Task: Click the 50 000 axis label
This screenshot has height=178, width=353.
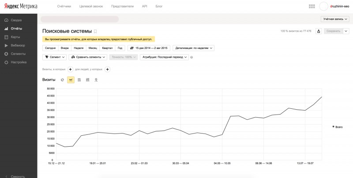Action: 50,89
